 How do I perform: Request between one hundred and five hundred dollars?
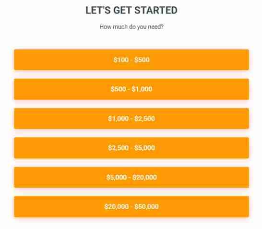pos(131,60)
